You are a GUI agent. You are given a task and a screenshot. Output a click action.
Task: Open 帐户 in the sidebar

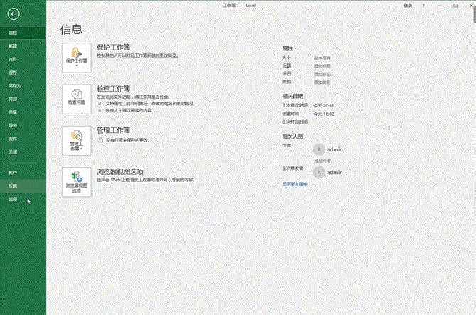[x=13, y=173]
